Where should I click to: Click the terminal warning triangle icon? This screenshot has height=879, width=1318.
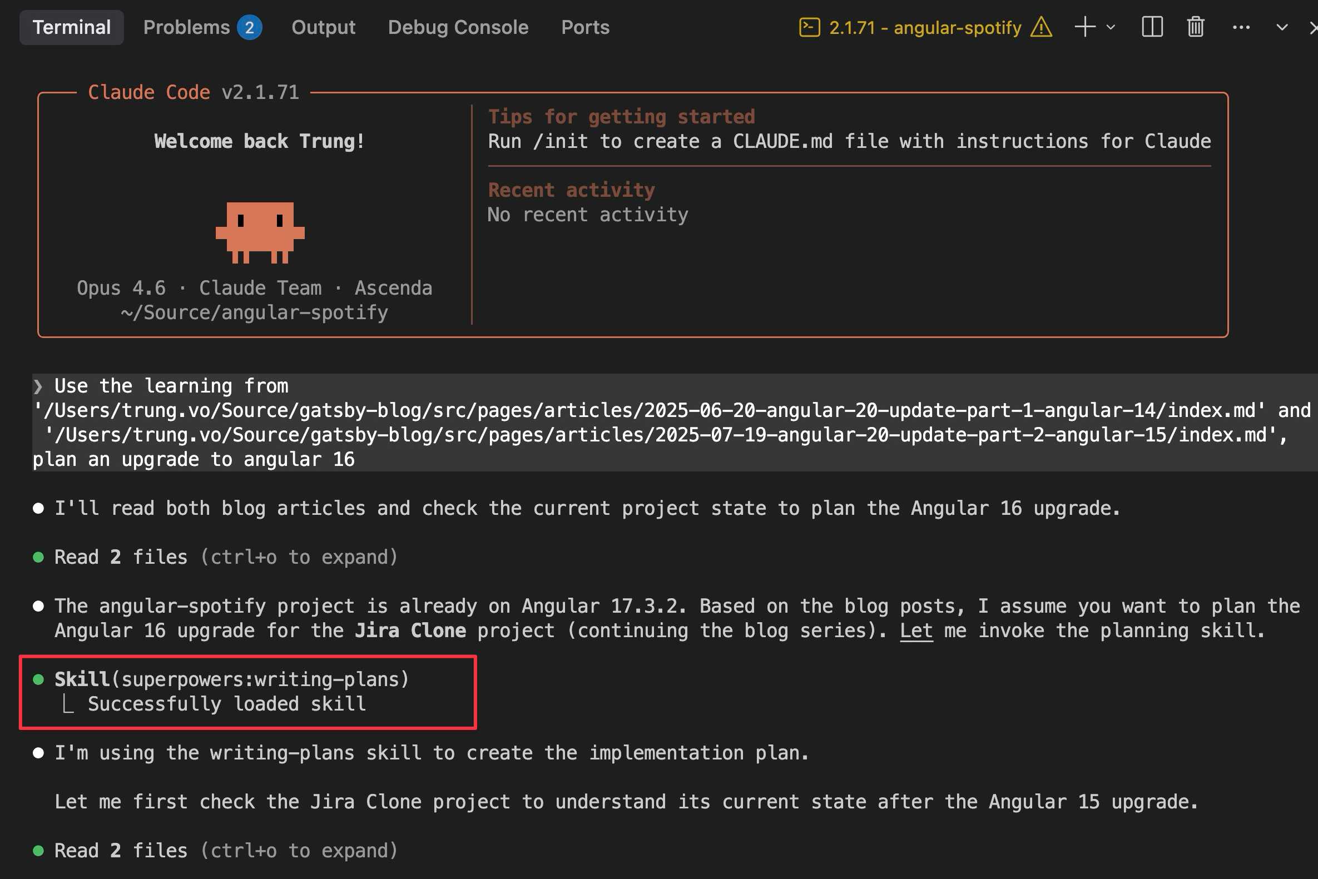click(1041, 27)
